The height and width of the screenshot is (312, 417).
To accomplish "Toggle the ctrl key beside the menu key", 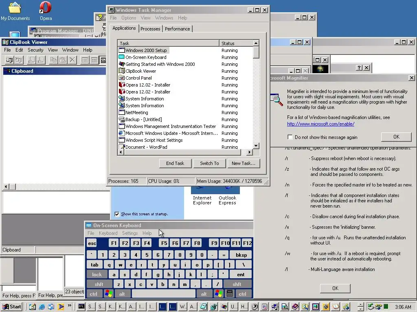I will coord(242,294).
